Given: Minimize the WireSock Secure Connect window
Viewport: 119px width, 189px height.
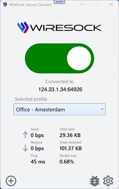Looking at the screenshot, I should 82,4.
